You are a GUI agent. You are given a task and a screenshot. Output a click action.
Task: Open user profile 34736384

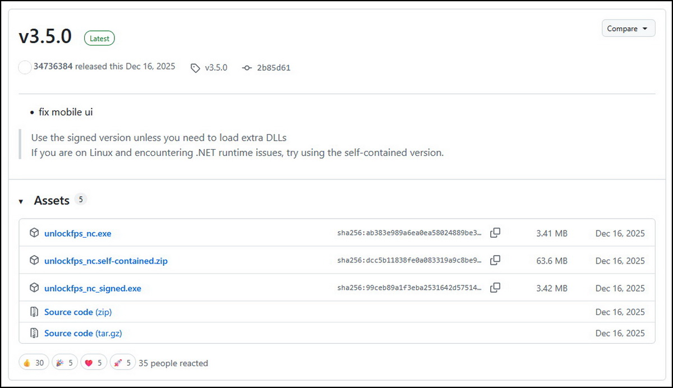(x=53, y=66)
